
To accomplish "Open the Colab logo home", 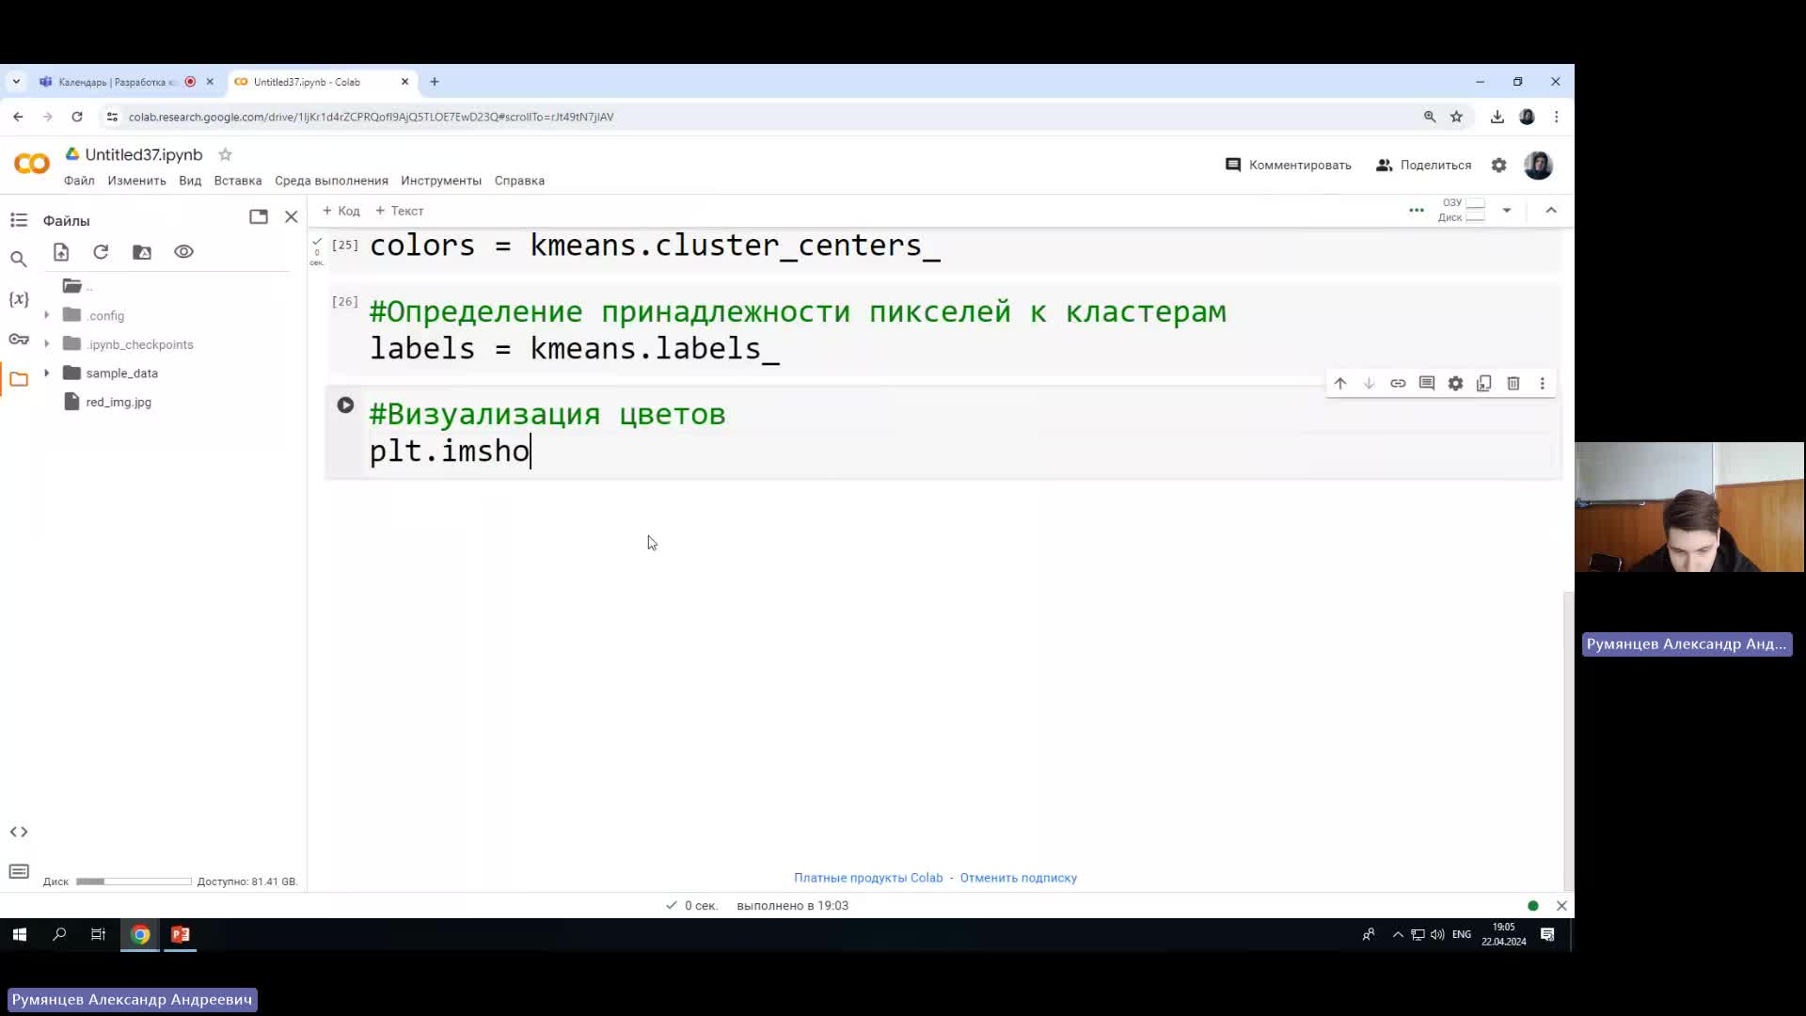I will click(x=32, y=164).
